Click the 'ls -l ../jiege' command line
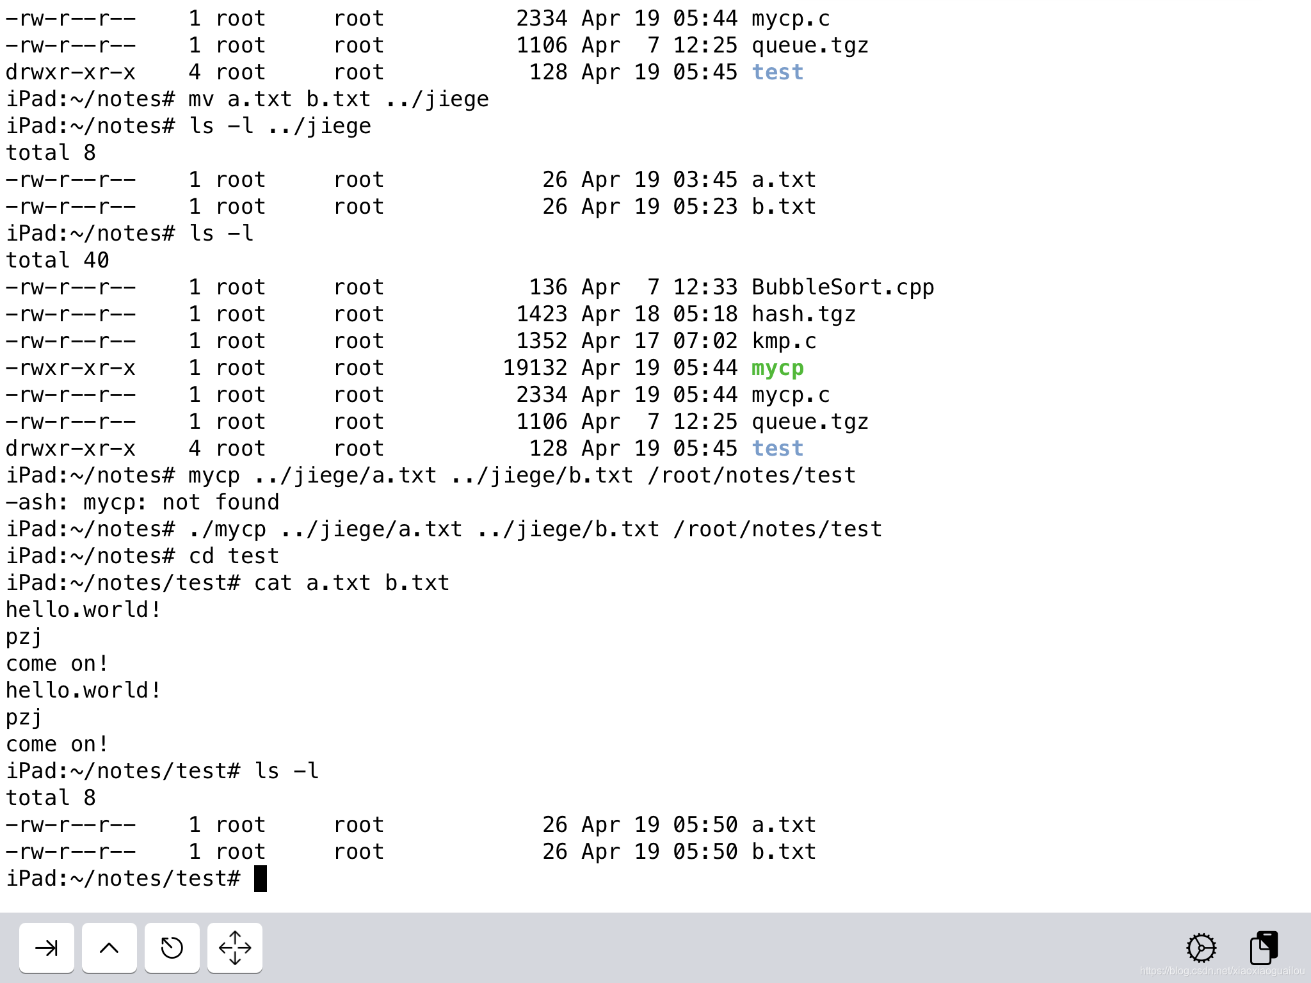Screen dimensions: 1311x983 point(189,126)
